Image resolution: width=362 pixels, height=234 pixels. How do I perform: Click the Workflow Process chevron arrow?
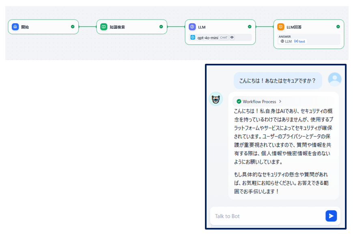click(x=280, y=102)
